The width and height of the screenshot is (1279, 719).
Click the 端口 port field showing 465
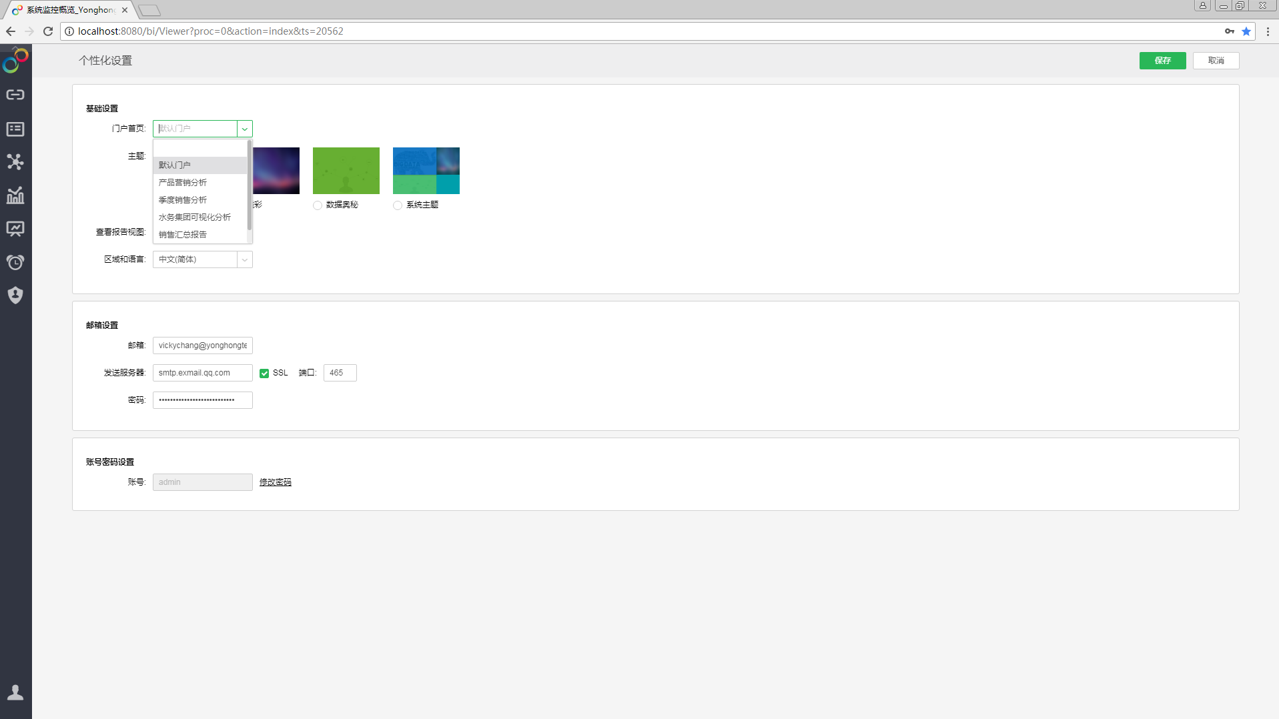point(340,373)
